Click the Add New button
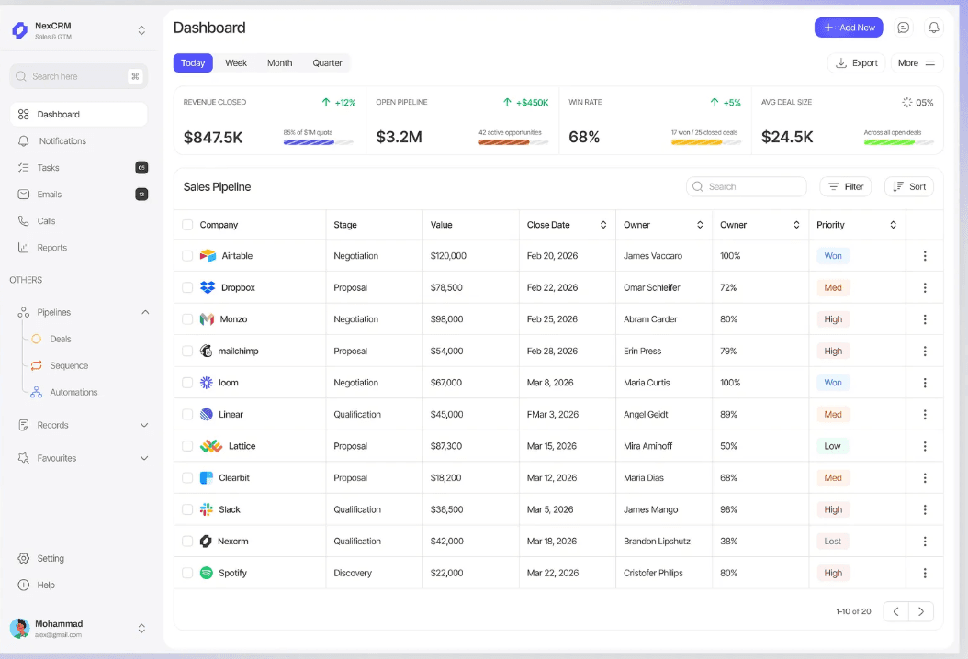This screenshot has width=968, height=659. pyautogui.click(x=849, y=28)
